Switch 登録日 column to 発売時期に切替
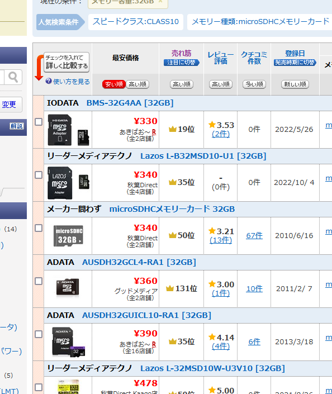This screenshot has height=394, width=332. pyautogui.click(x=295, y=63)
